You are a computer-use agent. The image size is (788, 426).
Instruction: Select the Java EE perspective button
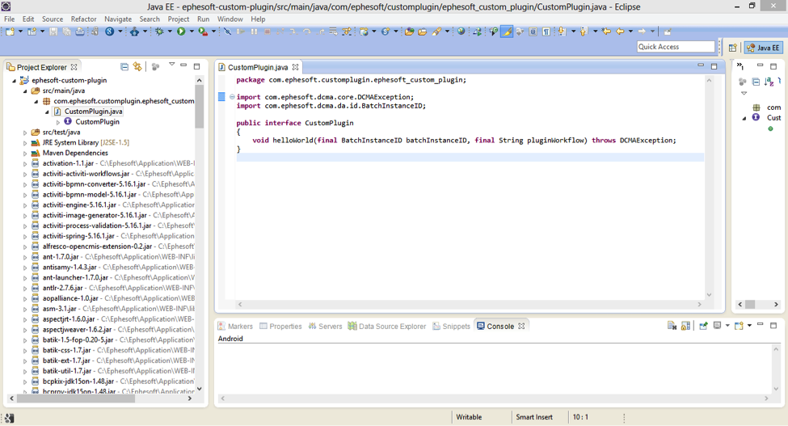(763, 48)
